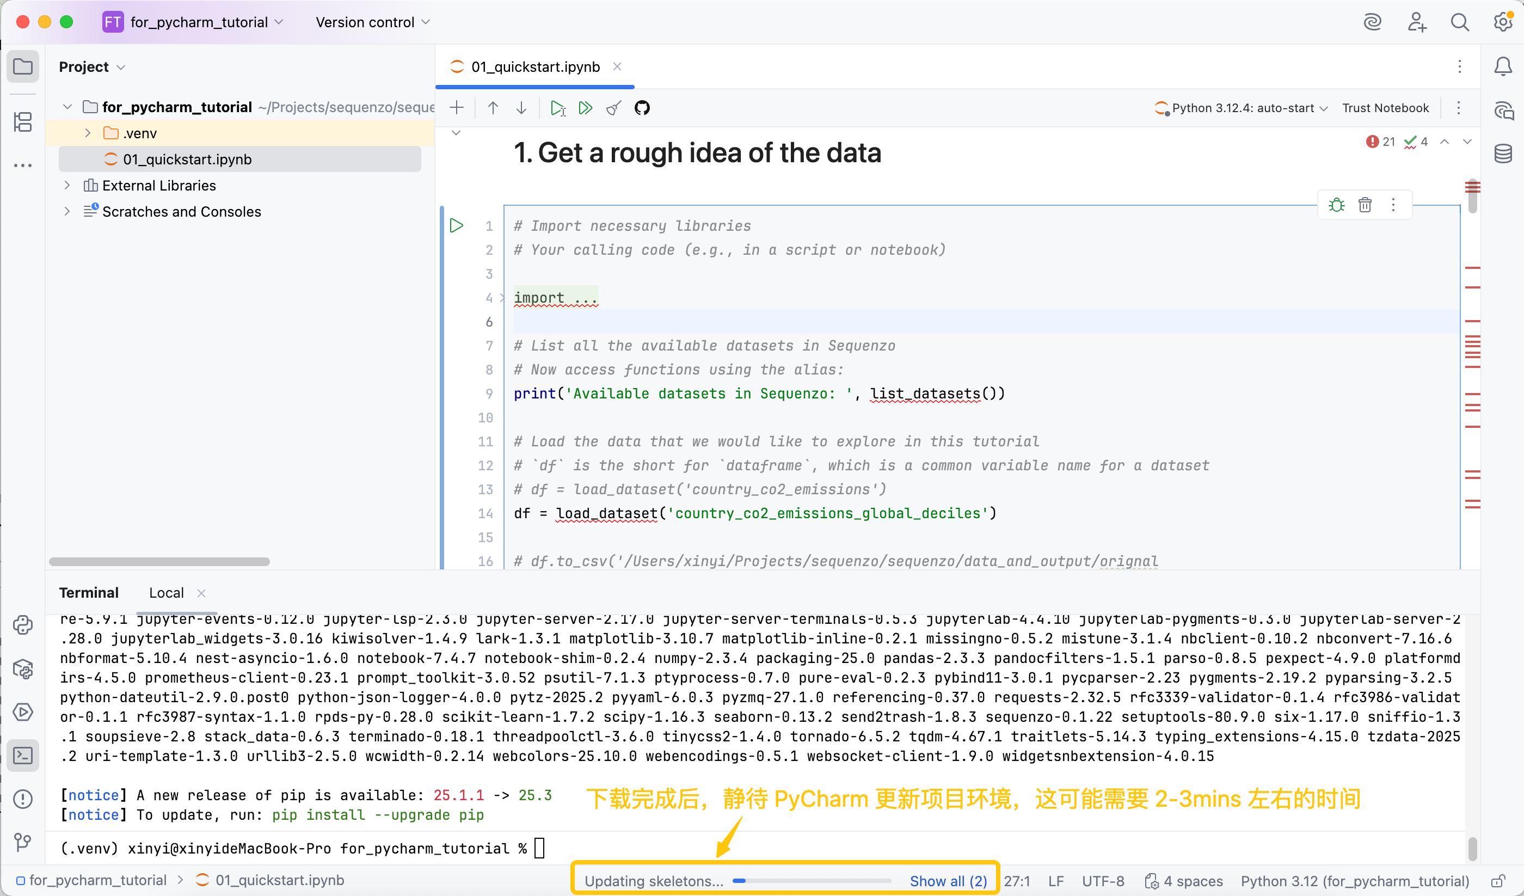Delete cell using the trash icon
1524x896 pixels.
coord(1365,205)
